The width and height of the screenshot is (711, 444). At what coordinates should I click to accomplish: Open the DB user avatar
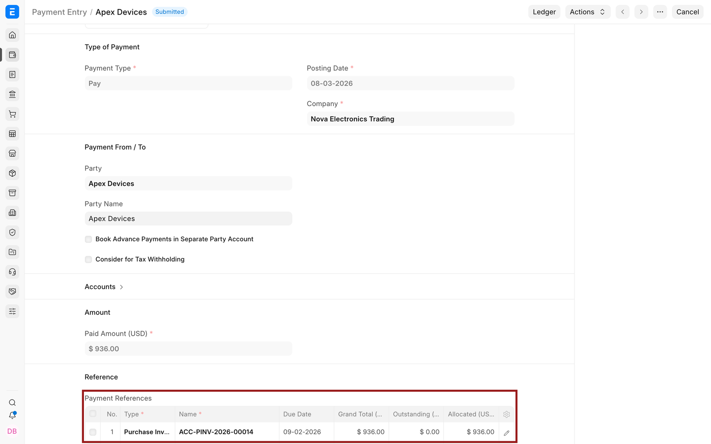click(12, 431)
